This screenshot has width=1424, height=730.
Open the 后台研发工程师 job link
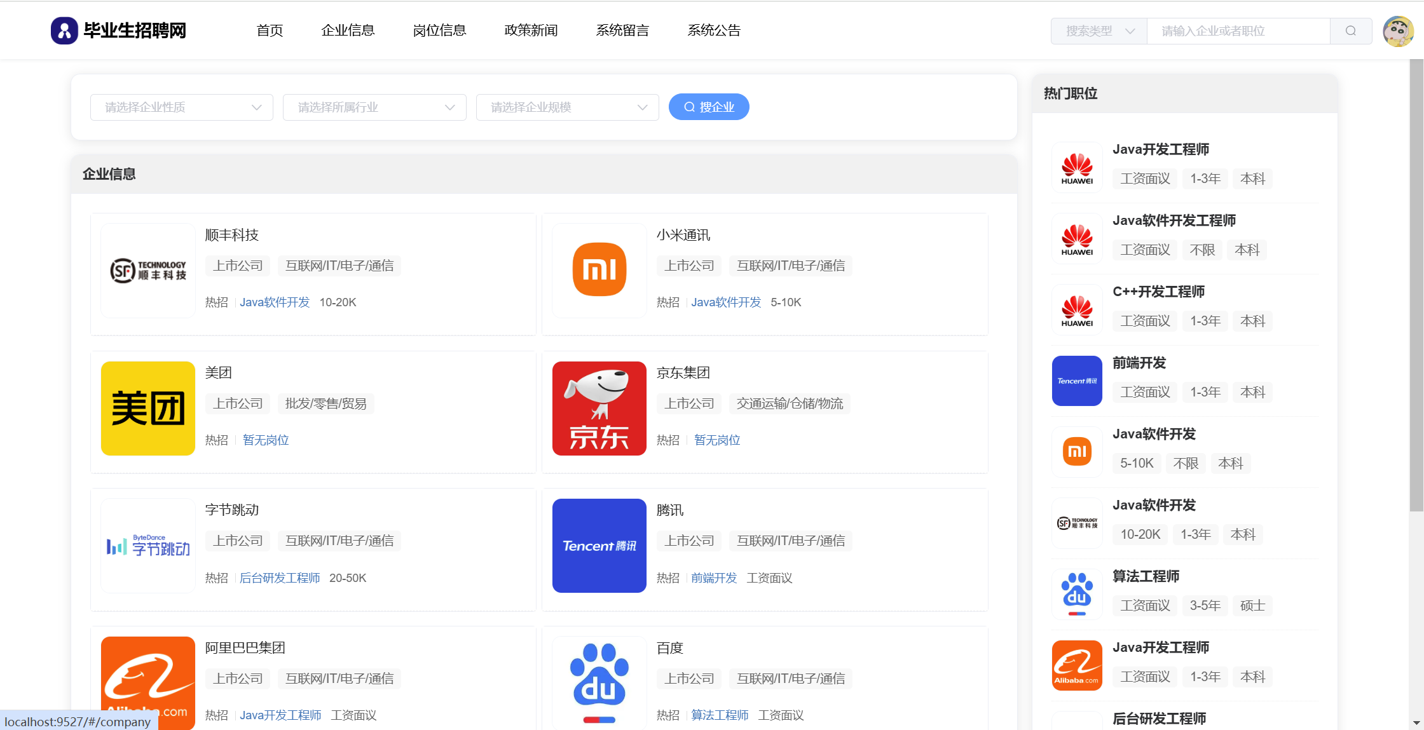pos(280,578)
